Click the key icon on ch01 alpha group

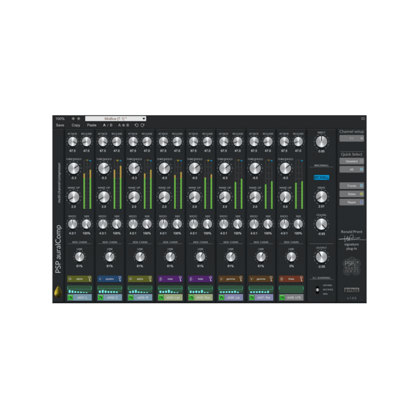(x=90, y=279)
